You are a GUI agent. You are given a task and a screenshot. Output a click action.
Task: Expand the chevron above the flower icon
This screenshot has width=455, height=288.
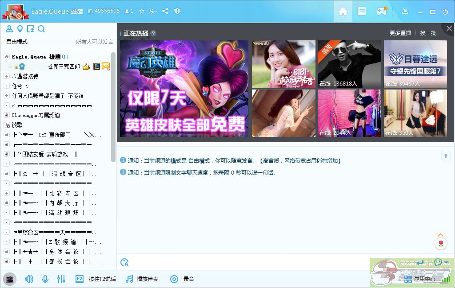440,235
